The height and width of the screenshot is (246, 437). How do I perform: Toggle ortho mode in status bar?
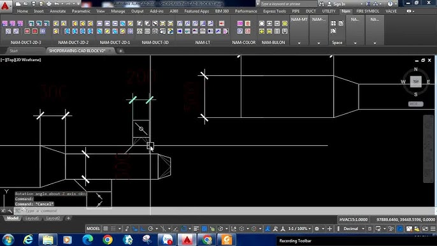143,229
